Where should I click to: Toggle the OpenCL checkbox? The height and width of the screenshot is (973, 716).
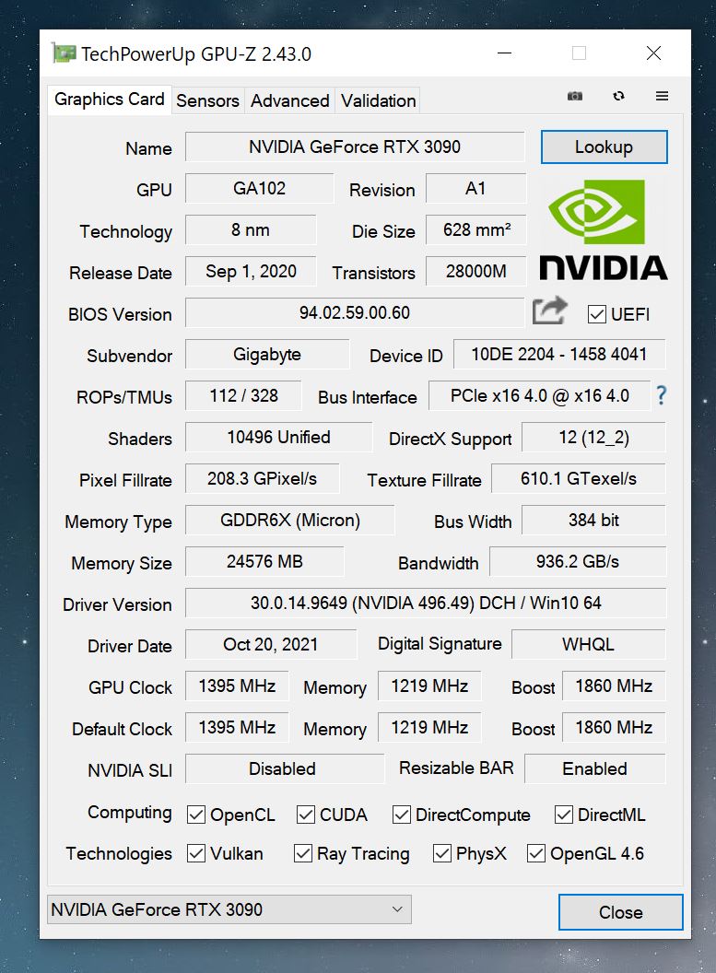click(196, 815)
